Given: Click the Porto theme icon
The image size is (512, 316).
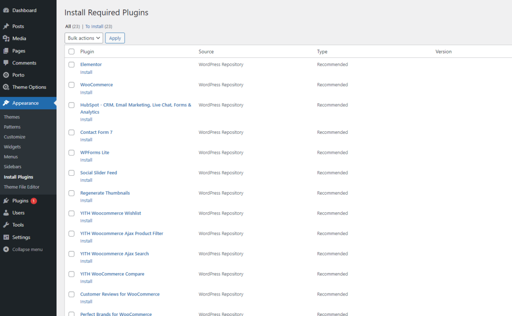Looking at the screenshot, I should pyautogui.click(x=6, y=75).
